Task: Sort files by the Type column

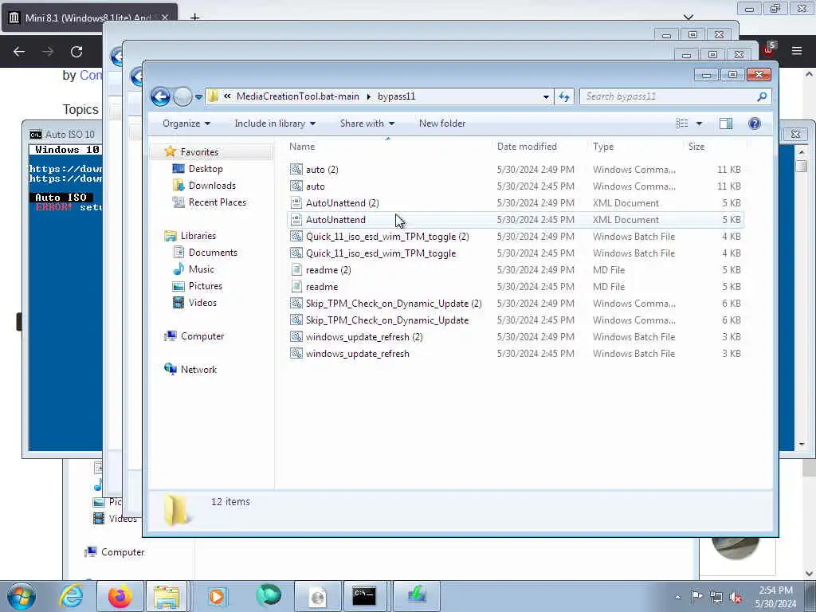Action: pyautogui.click(x=635, y=147)
